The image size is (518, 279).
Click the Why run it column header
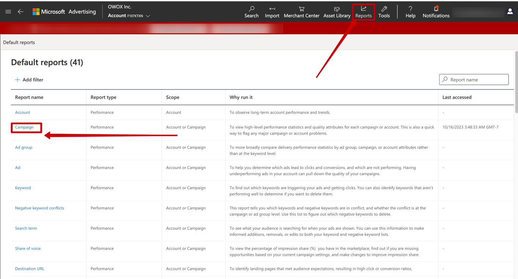(241, 97)
